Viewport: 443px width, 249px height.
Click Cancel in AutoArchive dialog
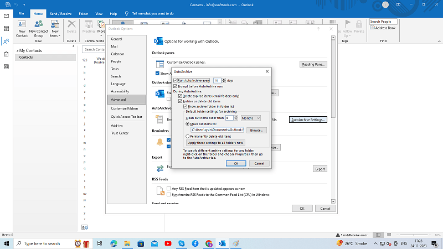pos(259,163)
